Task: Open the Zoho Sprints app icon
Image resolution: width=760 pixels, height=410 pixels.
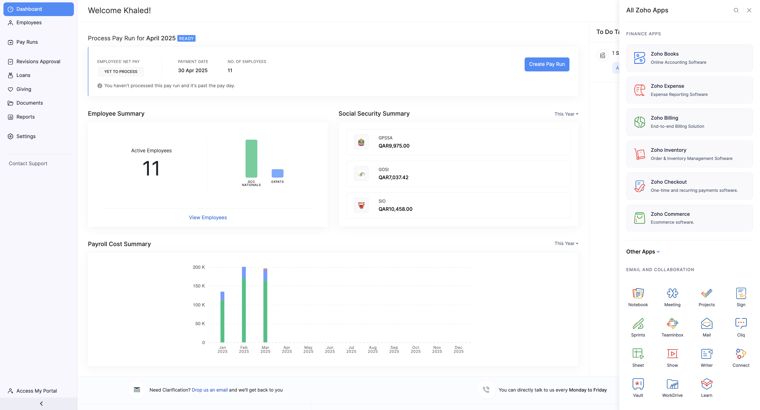Action: [x=638, y=324]
